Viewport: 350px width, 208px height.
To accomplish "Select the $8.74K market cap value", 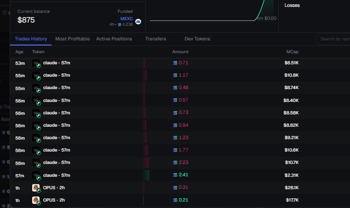I will click(x=292, y=88).
